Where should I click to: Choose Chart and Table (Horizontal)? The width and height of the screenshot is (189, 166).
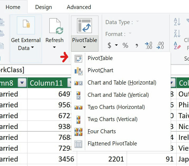tap(121, 83)
